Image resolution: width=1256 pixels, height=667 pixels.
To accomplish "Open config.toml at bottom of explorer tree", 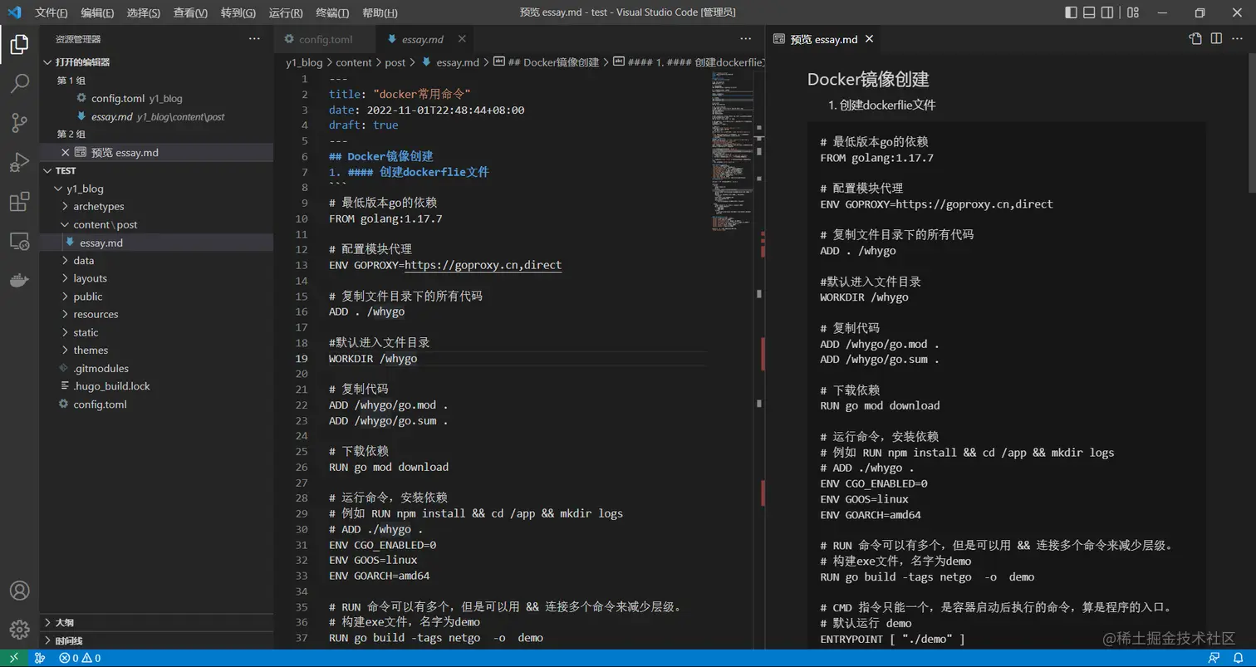I will point(156,404).
